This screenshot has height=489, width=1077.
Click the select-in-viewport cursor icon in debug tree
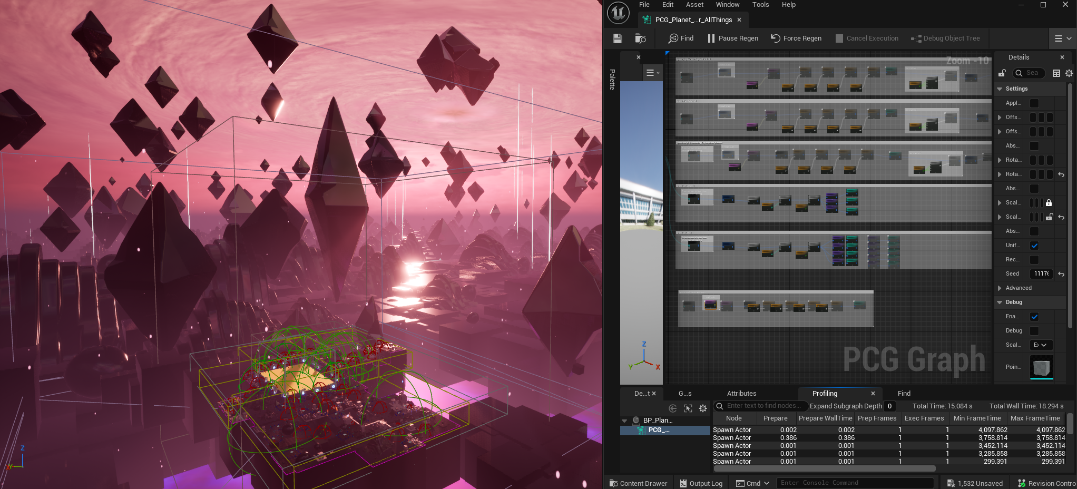click(x=688, y=408)
